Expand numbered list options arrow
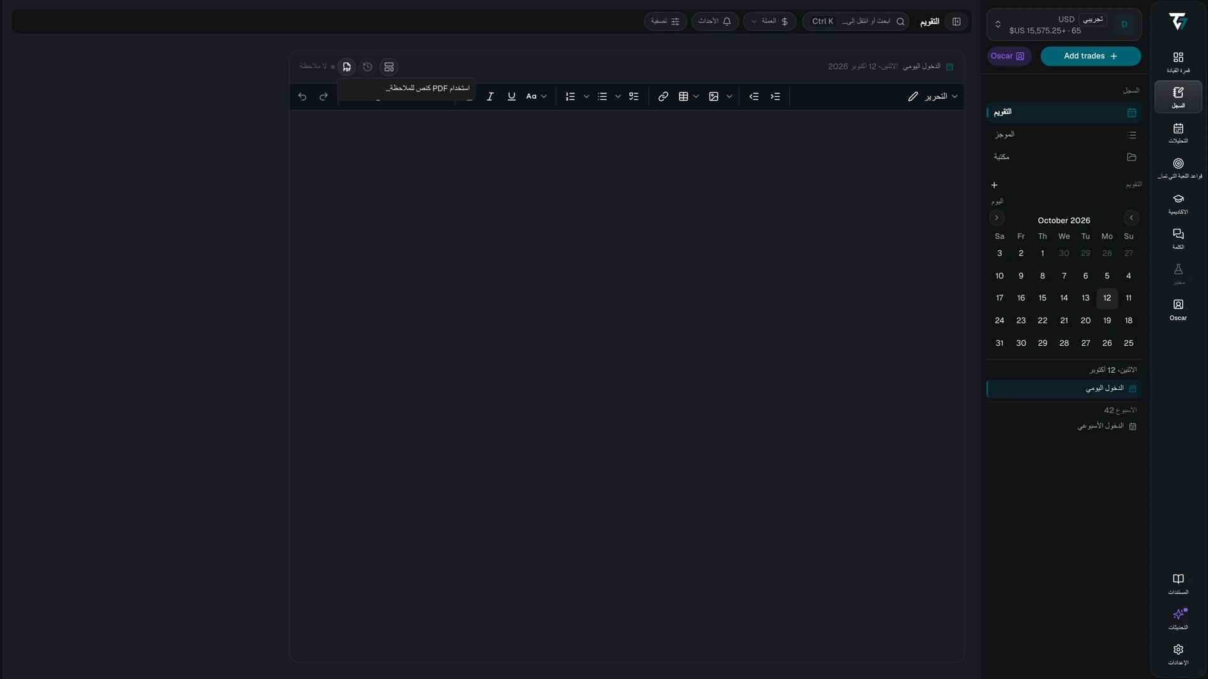Screen dimensions: 1208x679 coord(586,97)
